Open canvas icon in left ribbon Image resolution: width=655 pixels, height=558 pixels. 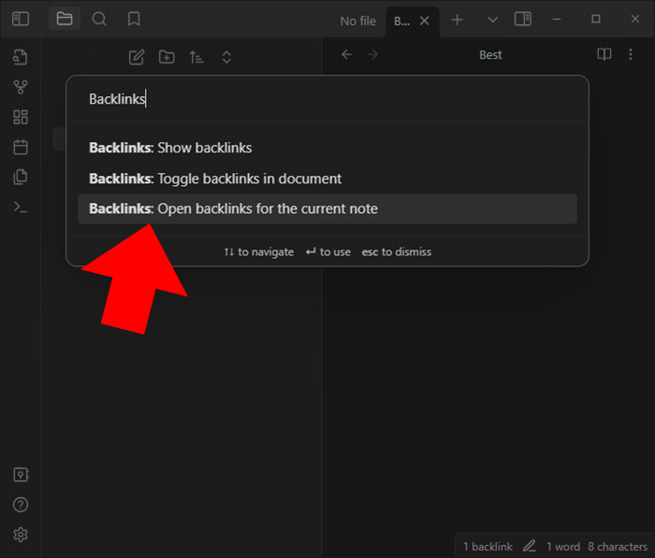click(x=21, y=117)
